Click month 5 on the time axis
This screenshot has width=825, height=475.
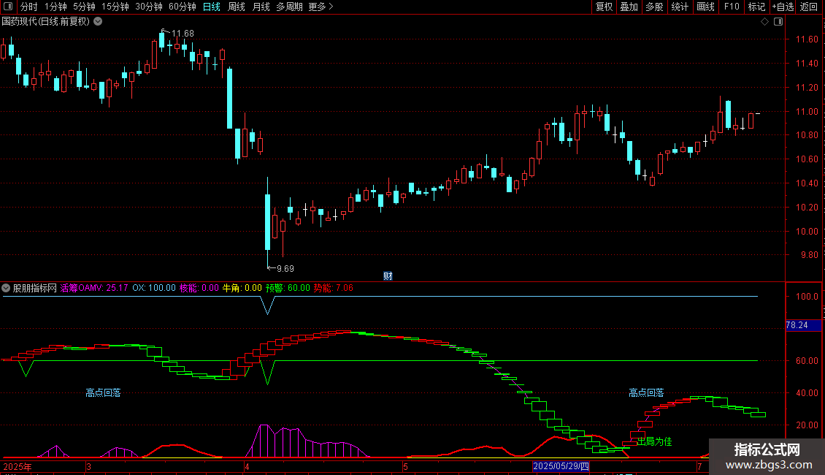[x=405, y=466]
